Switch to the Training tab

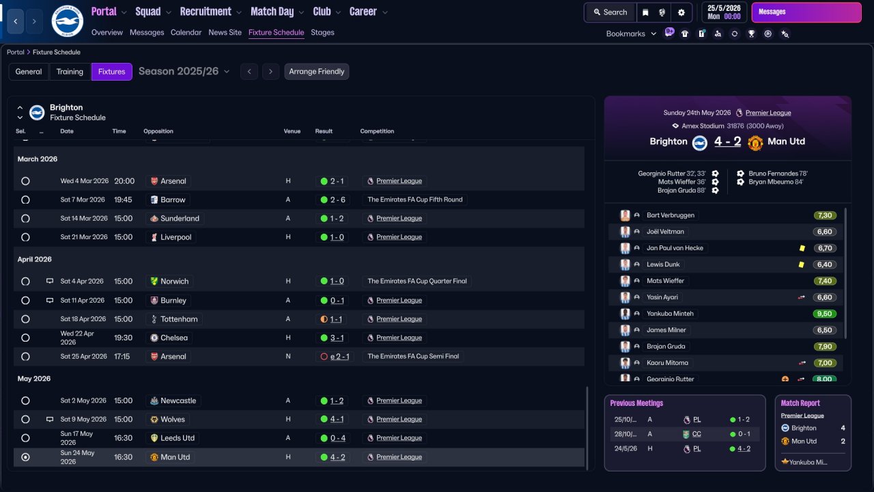(x=70, y=72)
